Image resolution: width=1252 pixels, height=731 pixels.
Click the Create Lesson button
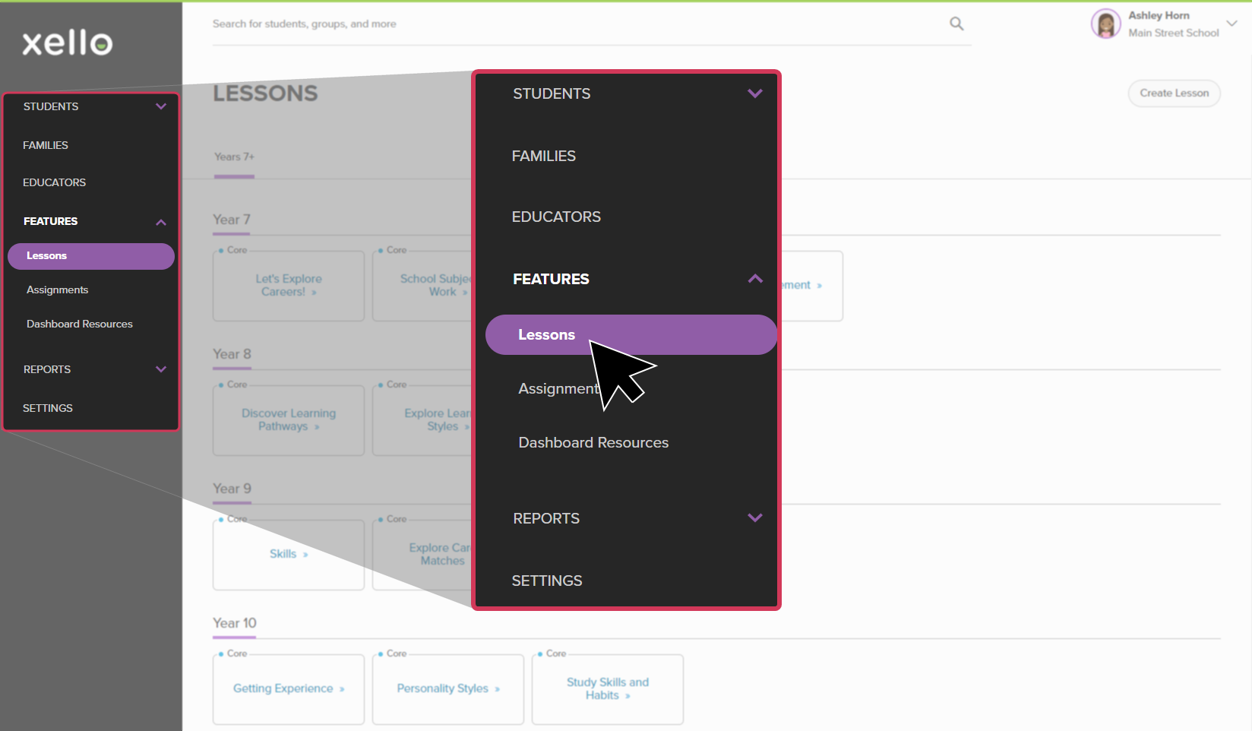pyautogui.click(x=1173, y=93)
